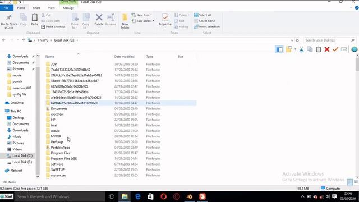Open Properties from the ribbon
Screen dimensions: 359x202
165,21
